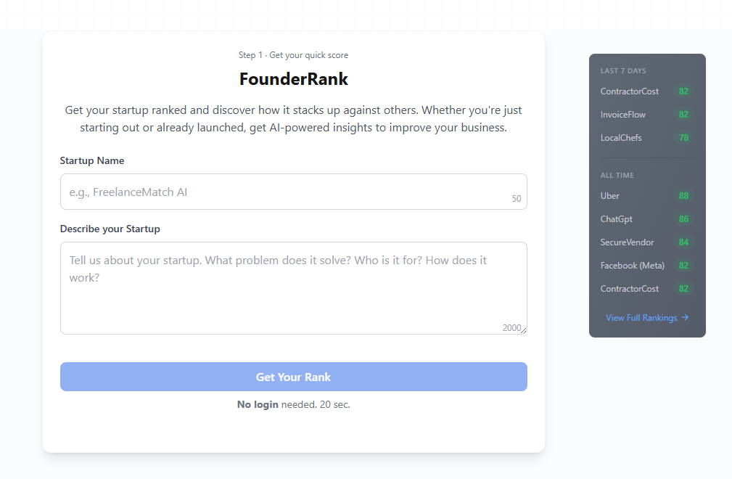Image resolution: width=732 pixels, height=479 pixels.
Task: Click the Uber score badge showing 88
Action: click(x=683, y=195)
